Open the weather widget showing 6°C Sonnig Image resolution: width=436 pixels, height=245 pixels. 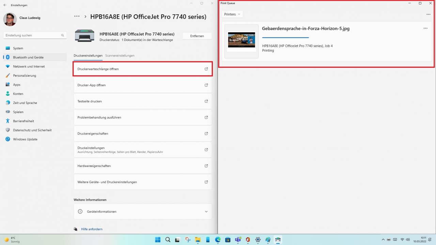pos(12,240)
